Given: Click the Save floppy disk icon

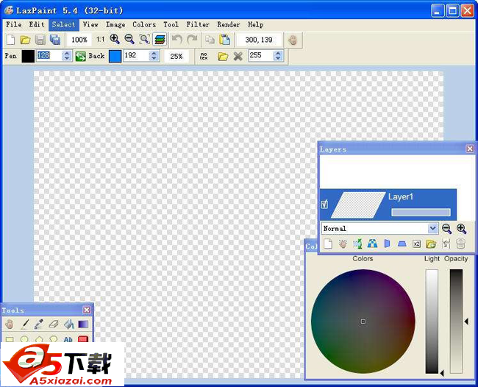Looking at the screenshot, I should [40, 40].
